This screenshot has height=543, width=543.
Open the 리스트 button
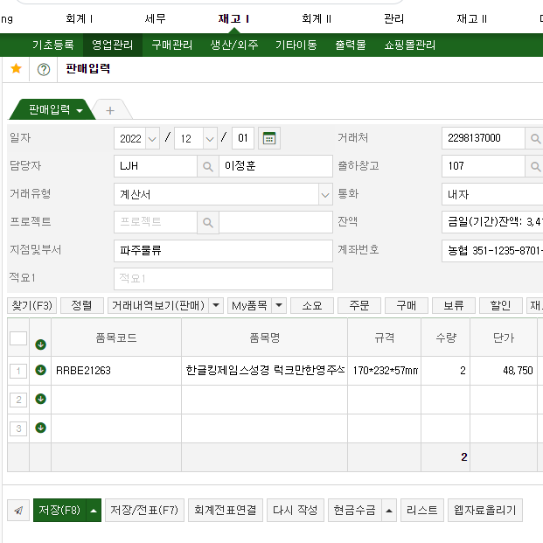click(x=422, y=510)
